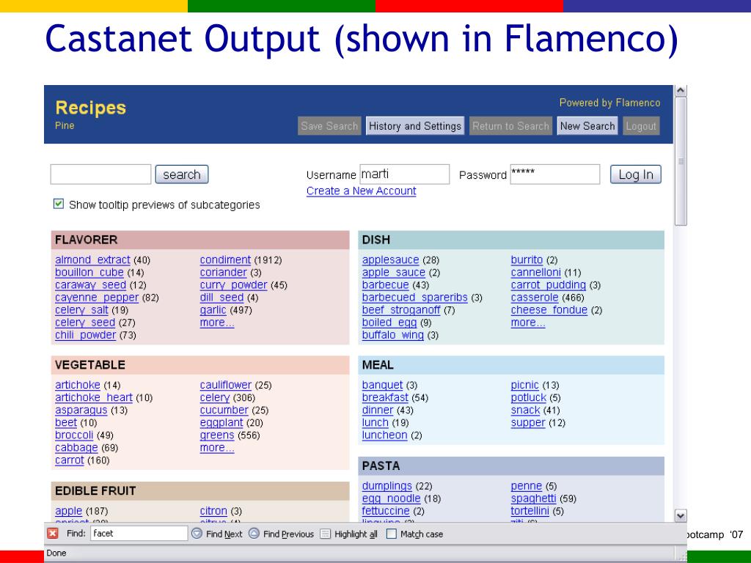
Task: Select the asparagus link
Action: (x=81, y=411)
